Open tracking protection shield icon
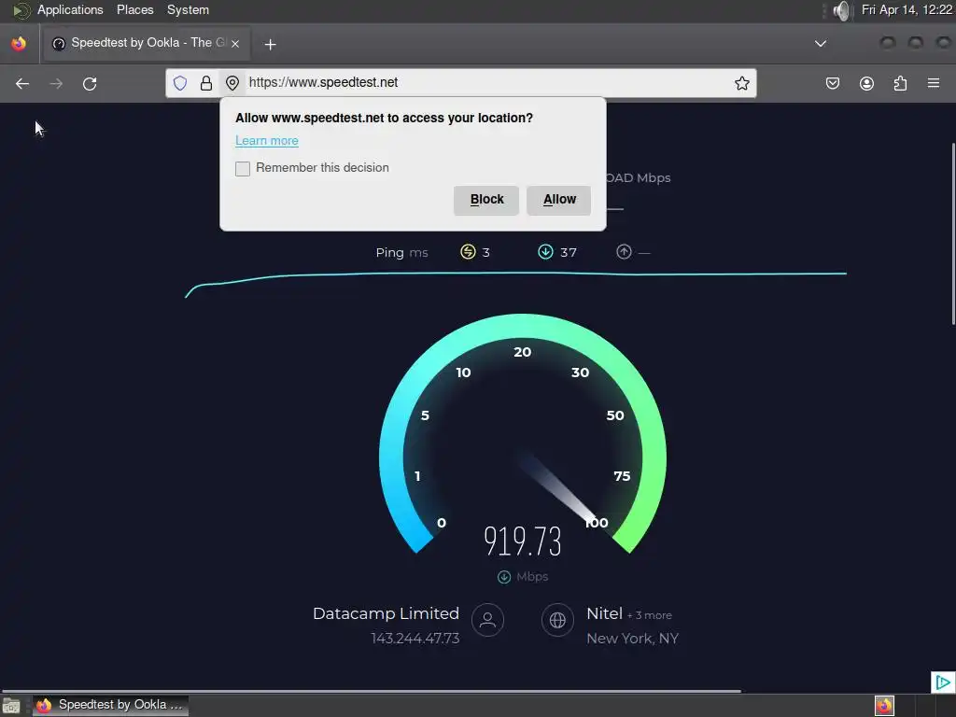The height and width of the screenshot is (717, 956). (180, 83)
